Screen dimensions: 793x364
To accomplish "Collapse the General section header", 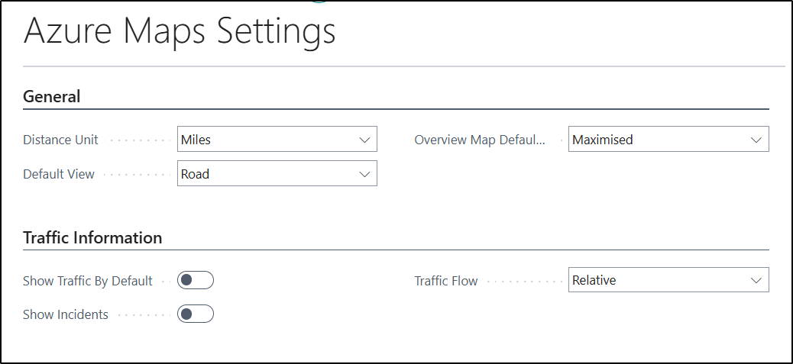I will [x=52, y=96].
